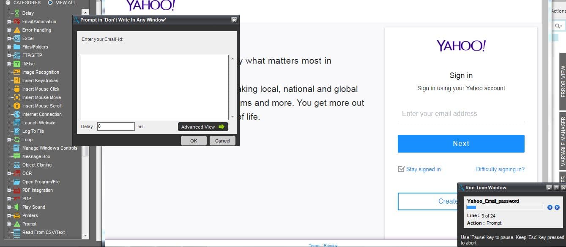Click the OK button in the prompt

click(194, 141)
